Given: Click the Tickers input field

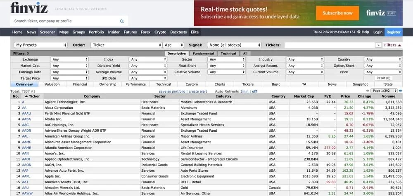Looking at the screenshot, I should (330, 45).
